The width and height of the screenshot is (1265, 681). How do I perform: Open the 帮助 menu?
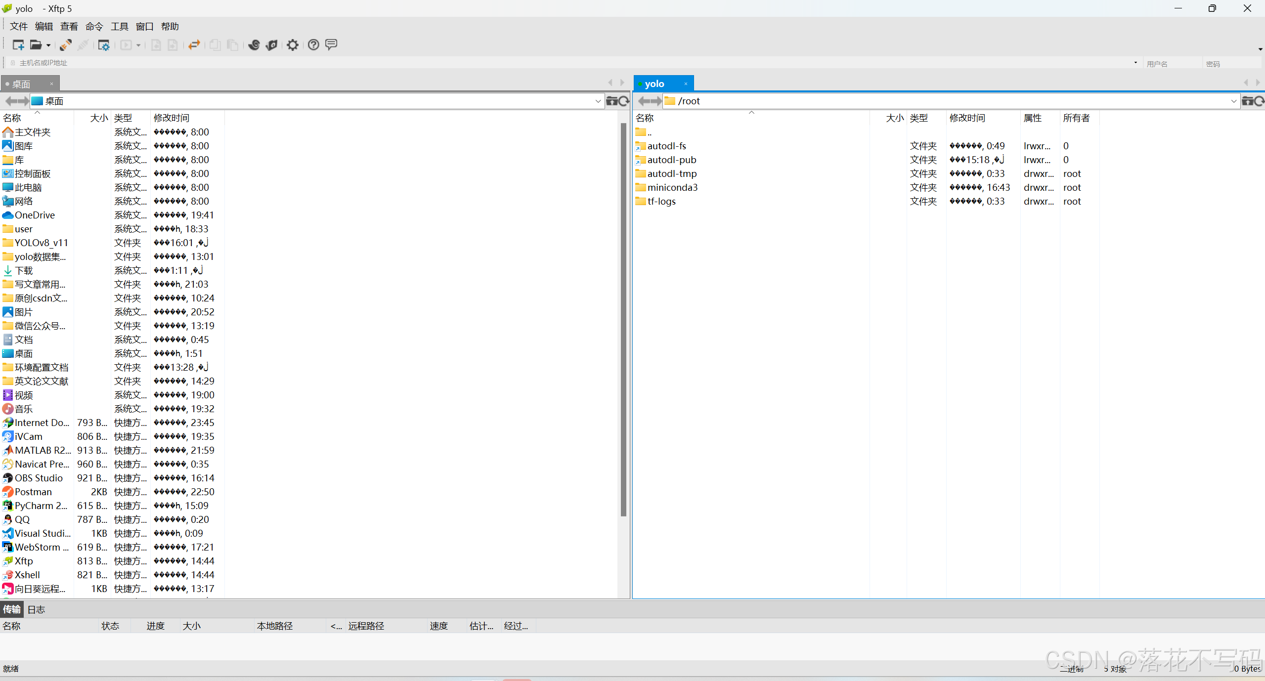click(x=170, y=27)
